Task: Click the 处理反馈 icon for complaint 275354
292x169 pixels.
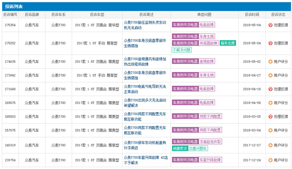Action: point(271,25)
